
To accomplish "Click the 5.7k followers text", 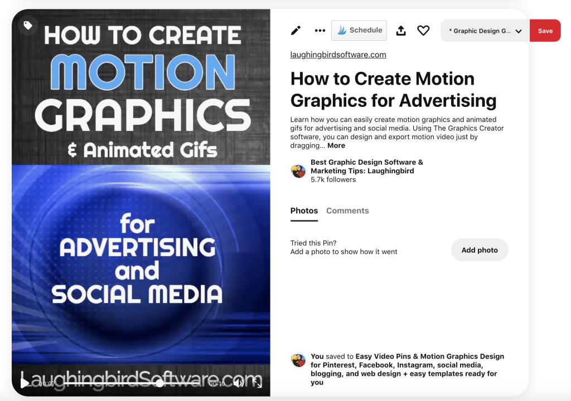I will point(333,180).
